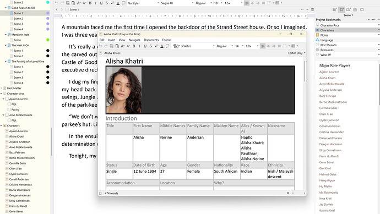Viewport: 380px width, 214px height.
Task: Toggle the Pacing checkbox under Ajjalon Lourens
Action: click(x=9, y=109)
